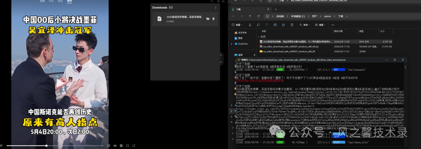
Task: Expand the chevron after 此电脑 in breadcrumb
Action: (x=287, y=16)
